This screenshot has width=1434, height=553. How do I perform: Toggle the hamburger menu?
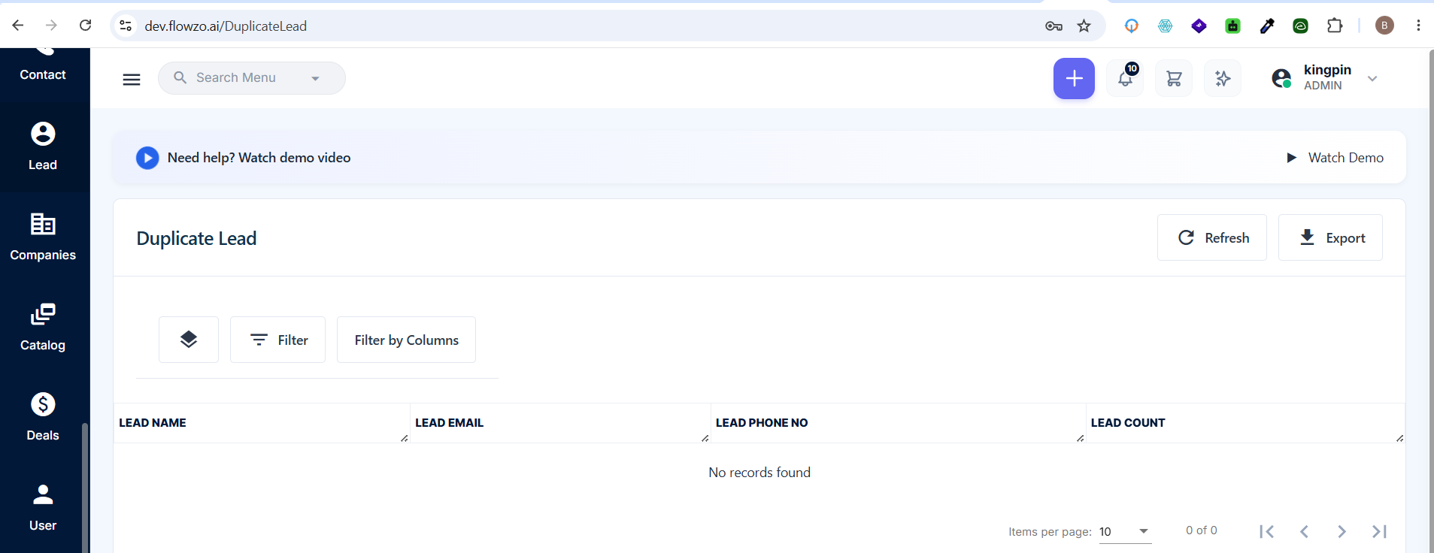tap(132, 79)
